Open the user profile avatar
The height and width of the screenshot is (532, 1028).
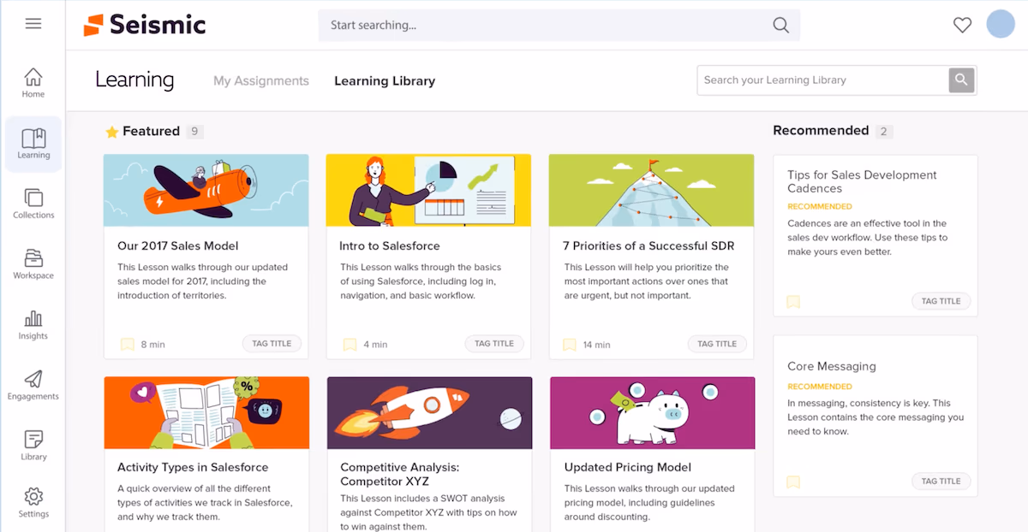pos(1001,24)
